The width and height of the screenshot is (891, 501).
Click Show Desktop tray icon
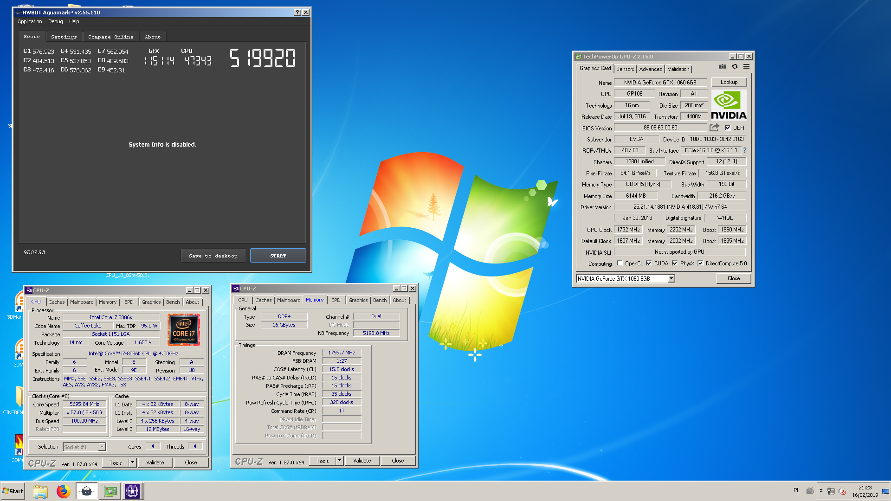(x=885, y=491)
